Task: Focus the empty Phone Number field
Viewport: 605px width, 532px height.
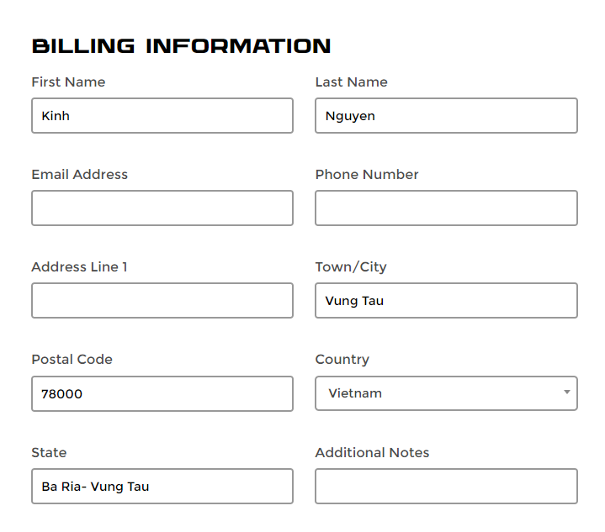Action: pos(447,208)
